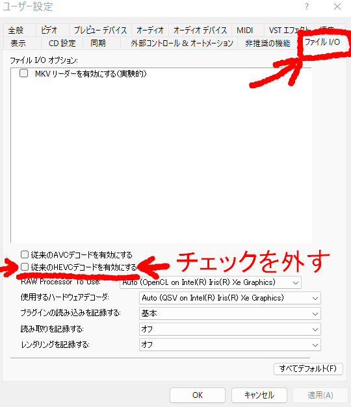Image resolution: width=351 pixels, height=407 pixels.
Task: Open the 非推奨の機能 tab
Action: [x=268, y=43]
